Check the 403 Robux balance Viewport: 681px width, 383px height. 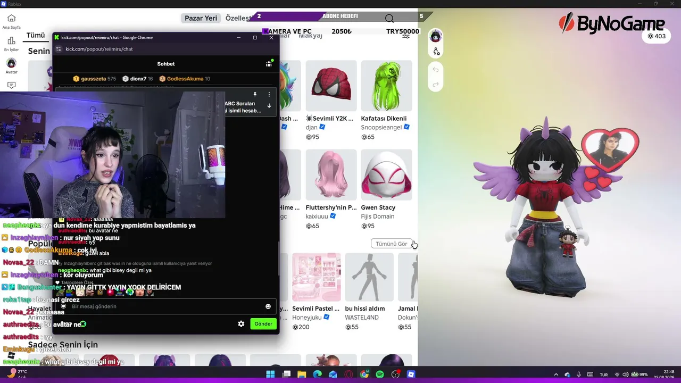[x=656, y=36]
